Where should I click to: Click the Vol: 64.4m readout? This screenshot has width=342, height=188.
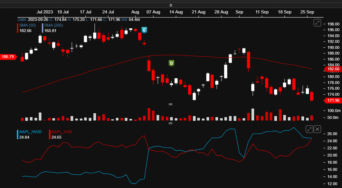[x=131, y=20]
